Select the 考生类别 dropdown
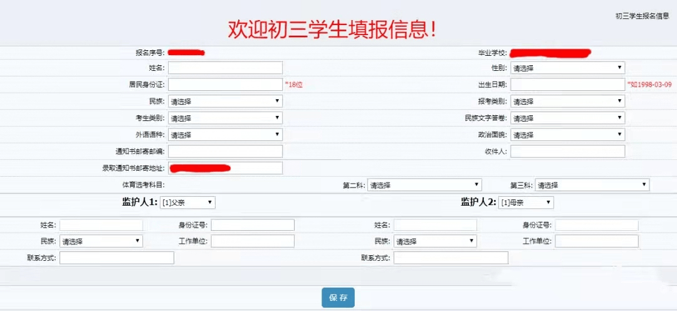Viewport: 677px width, 311px height. pos(225,118)
